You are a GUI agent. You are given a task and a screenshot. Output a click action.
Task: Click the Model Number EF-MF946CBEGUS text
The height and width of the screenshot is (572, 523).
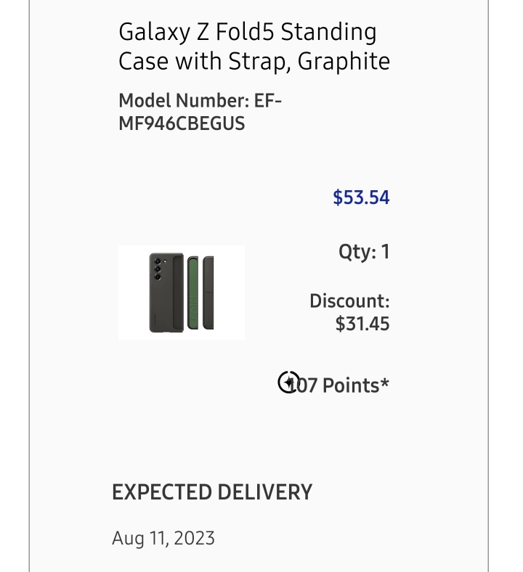tap(200, 112)
